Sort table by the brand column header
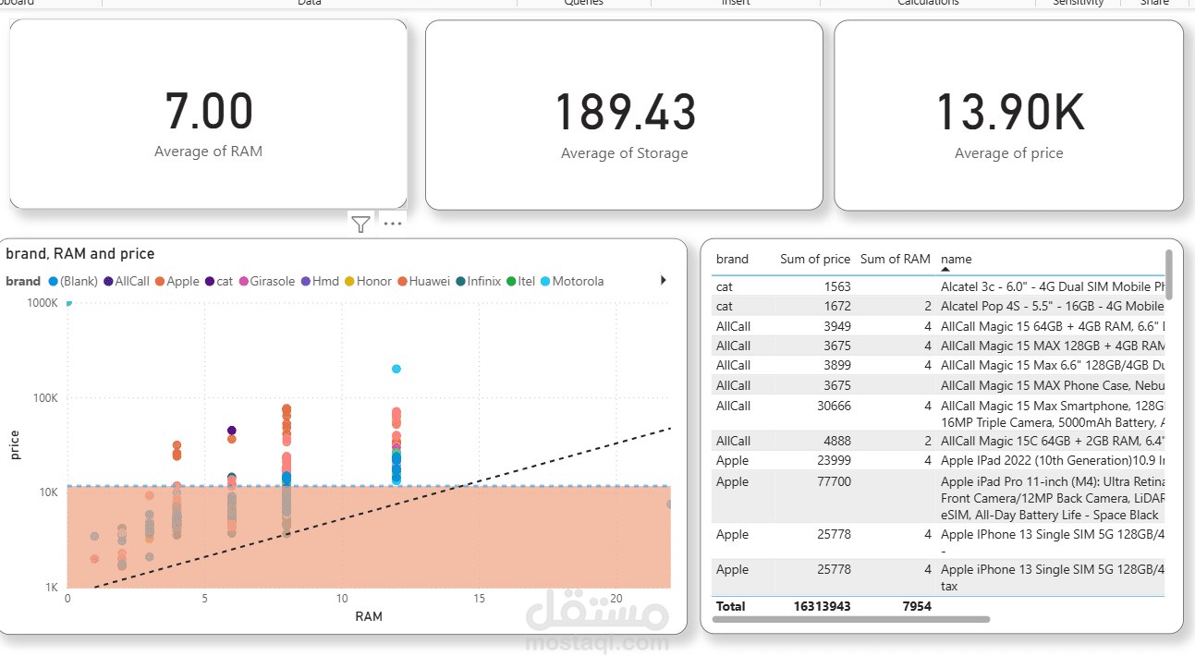The height and width of the screenshot is (668, 1195). click(732, 260)
